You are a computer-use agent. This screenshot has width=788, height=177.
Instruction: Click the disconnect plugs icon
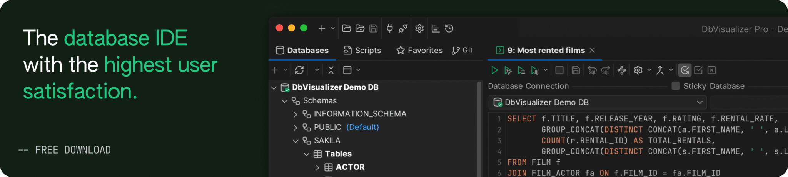tap(403, 28)
